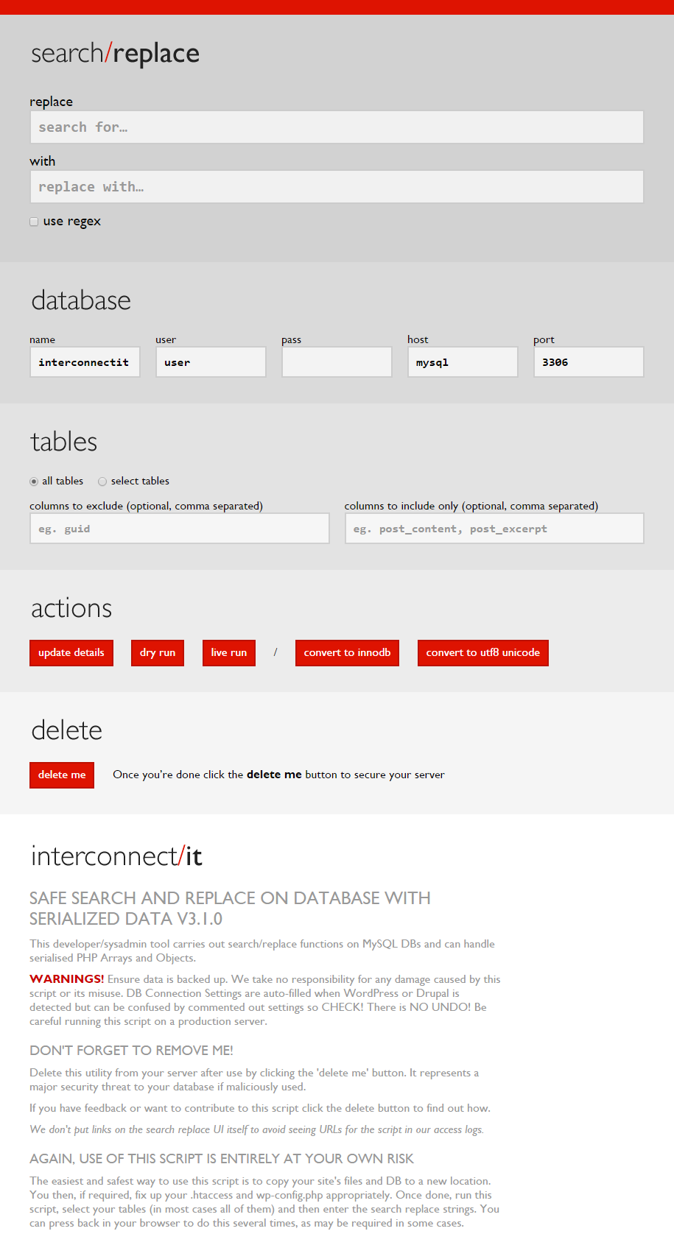Click the 'search for...' input field
The image size is (674, 1259).
coord(337,127)
